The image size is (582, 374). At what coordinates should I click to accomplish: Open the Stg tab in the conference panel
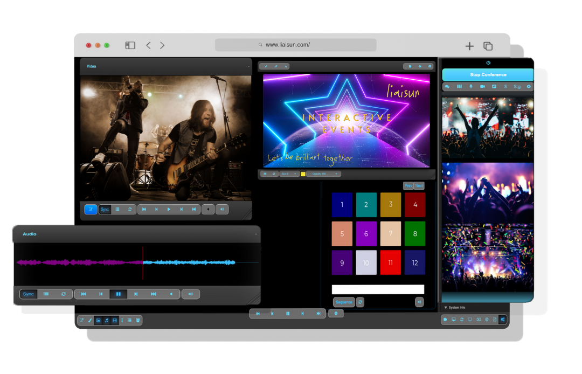(x=517, y=86)
